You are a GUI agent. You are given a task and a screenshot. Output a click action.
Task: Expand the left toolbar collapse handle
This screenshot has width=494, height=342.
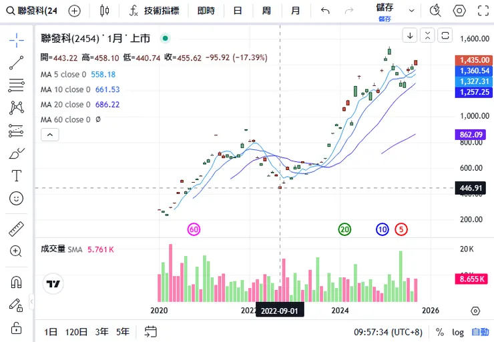[x=31, y=301]
